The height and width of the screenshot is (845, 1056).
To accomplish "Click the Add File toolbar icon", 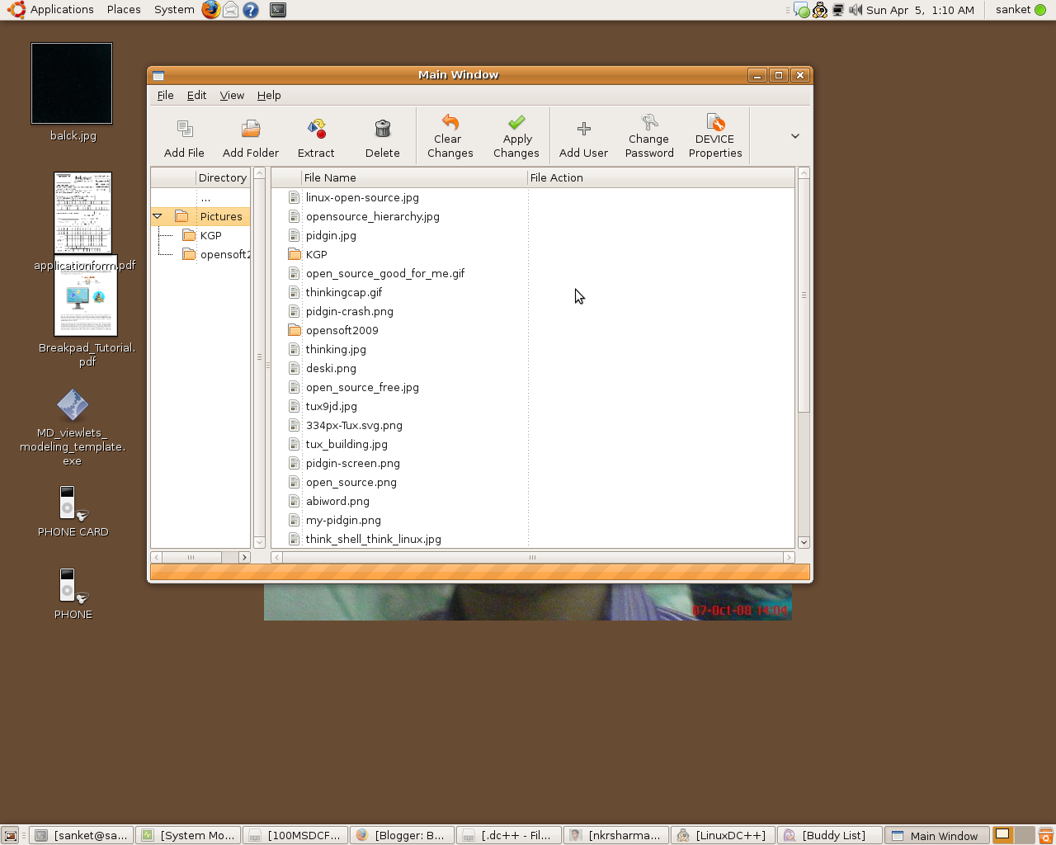I will click(x=185, y=129).
